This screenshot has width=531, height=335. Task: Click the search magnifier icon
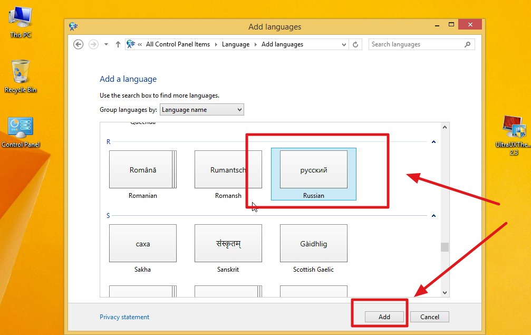[x=467, y=44]
